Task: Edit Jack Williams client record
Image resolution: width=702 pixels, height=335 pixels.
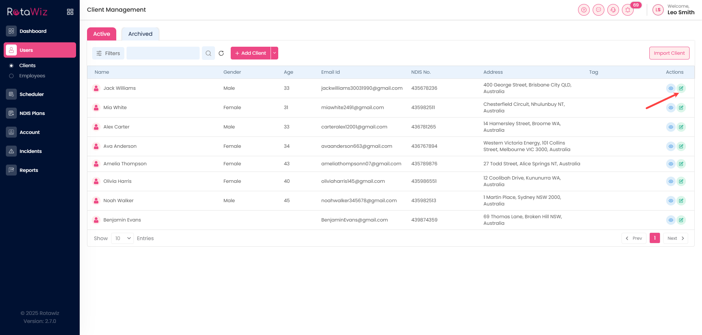Action: click(x=681, y=88)
